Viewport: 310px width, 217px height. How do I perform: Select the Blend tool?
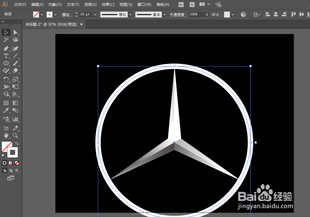[15, 111]
